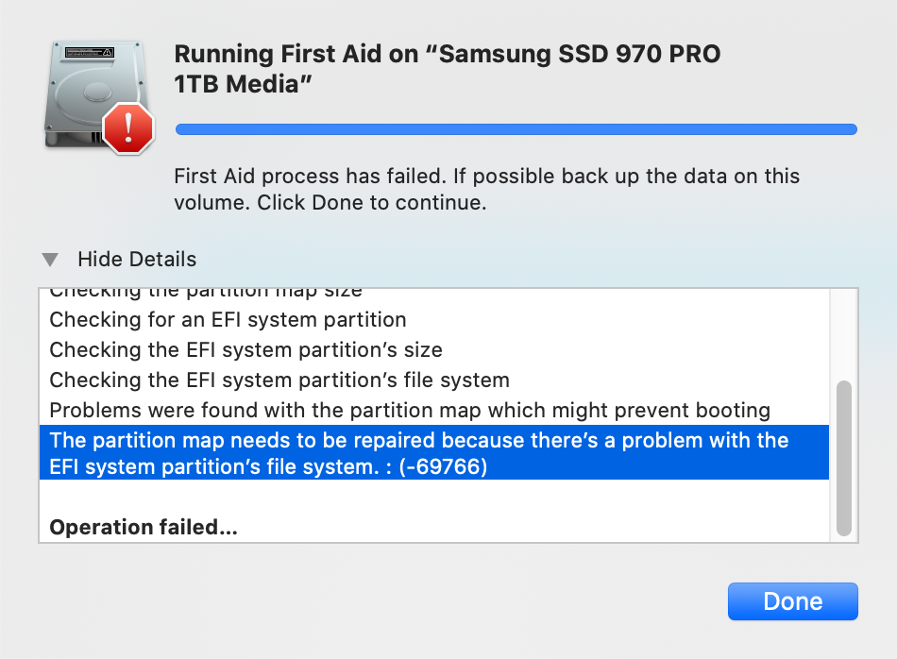Click the details log scrollbar thumb
This screenshot has width=897, height=659.
844,457
